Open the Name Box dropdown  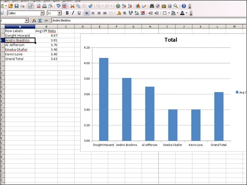point(27,20)
